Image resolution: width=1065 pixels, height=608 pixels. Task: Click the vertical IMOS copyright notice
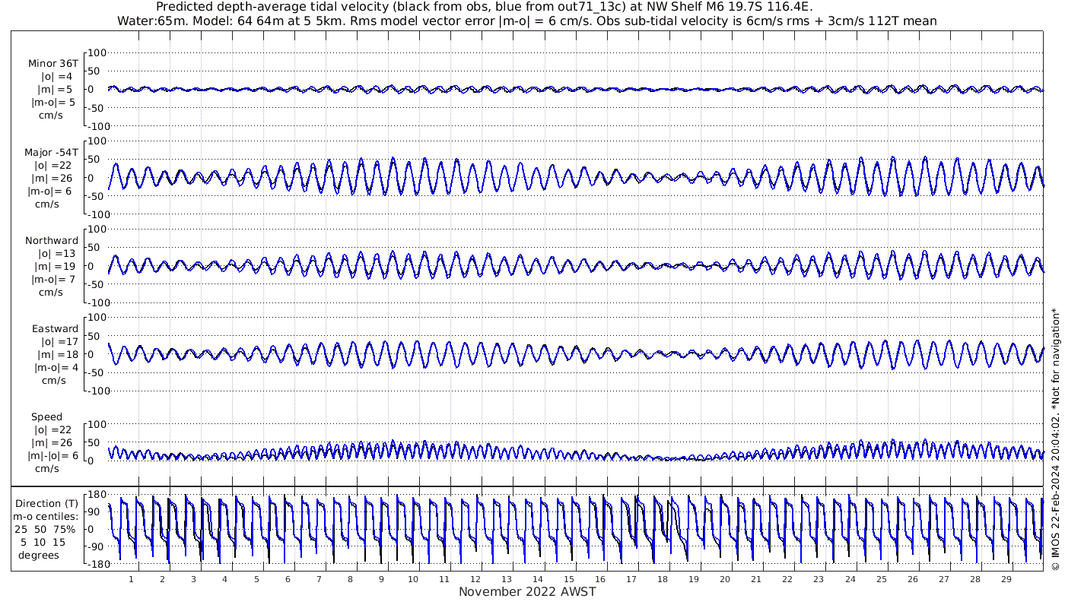tap(1055, 439)
